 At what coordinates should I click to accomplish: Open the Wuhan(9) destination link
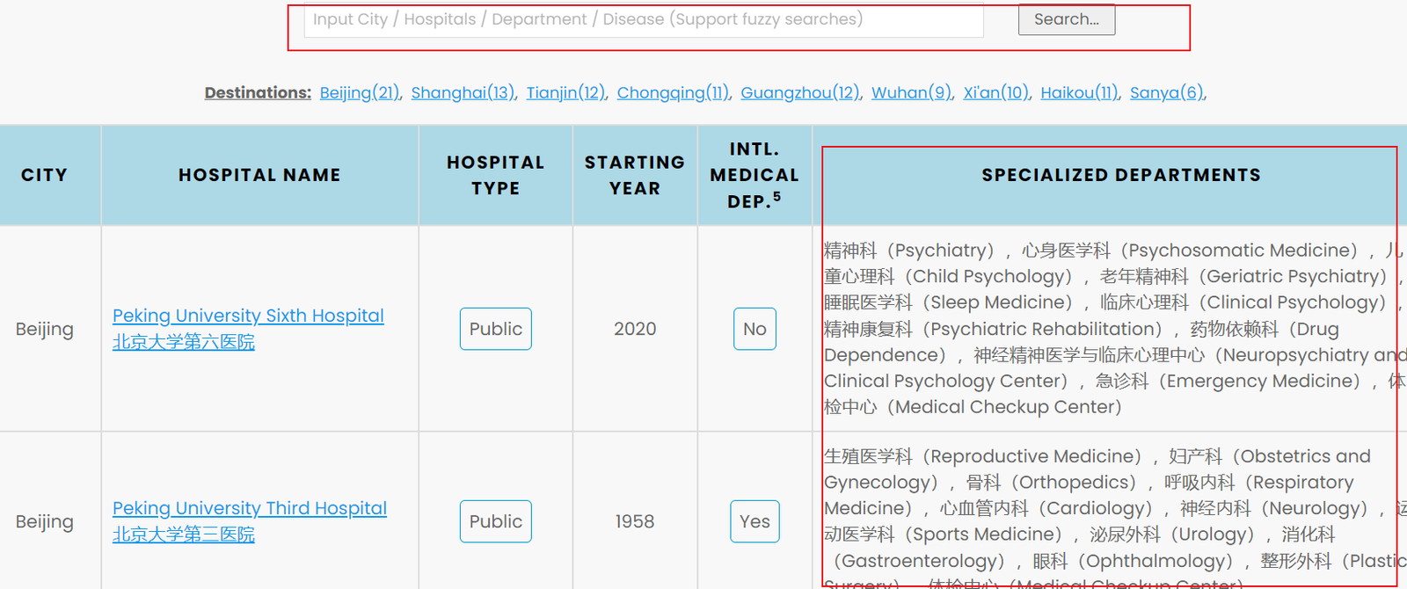[x=911, y=92]
